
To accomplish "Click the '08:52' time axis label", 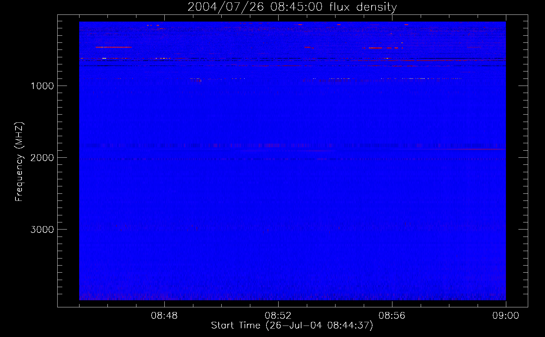I will 278,316.
